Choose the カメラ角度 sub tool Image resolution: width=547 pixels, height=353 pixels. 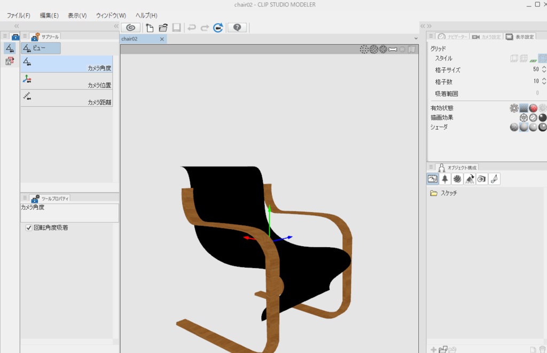click(x=67, y=64)
